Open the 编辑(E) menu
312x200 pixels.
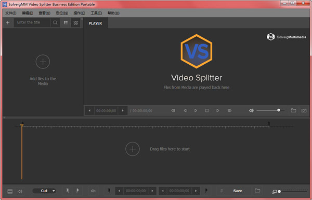coord(28,13)
